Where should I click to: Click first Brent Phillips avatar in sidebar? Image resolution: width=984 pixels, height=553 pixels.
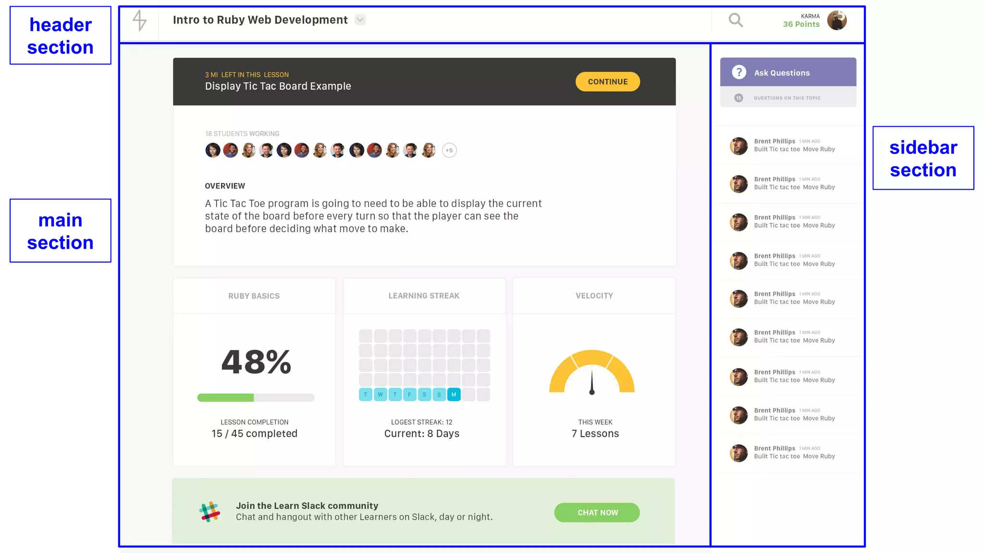coord(738,146)
